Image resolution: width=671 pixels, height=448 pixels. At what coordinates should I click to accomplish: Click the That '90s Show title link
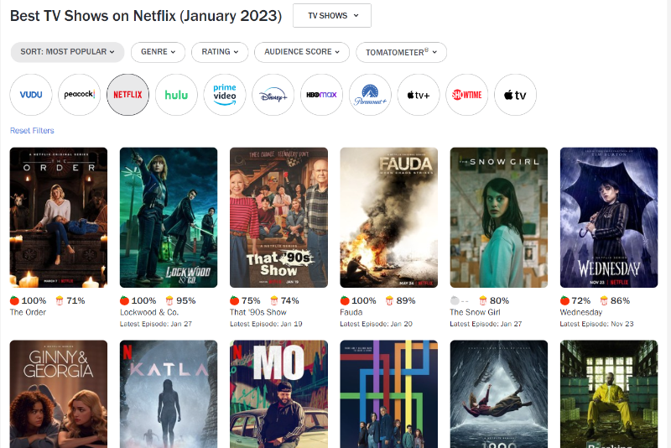258,312
